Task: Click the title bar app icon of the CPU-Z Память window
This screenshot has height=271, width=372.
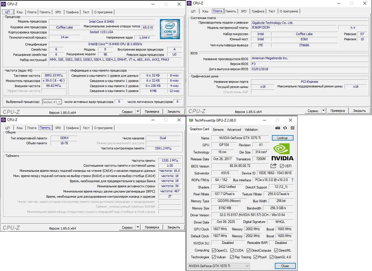Action: coord(3,120)
